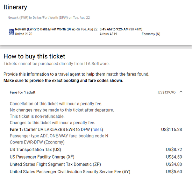Click the Economy (N) cabin label
The image size is (192, 175).
[151, 34]
